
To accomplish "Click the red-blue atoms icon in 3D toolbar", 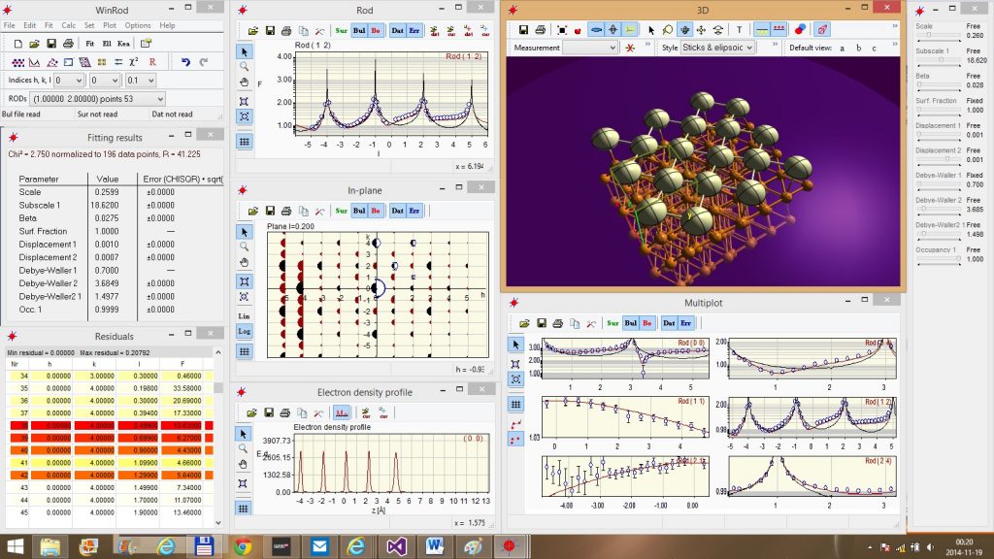I will (800, 29).
